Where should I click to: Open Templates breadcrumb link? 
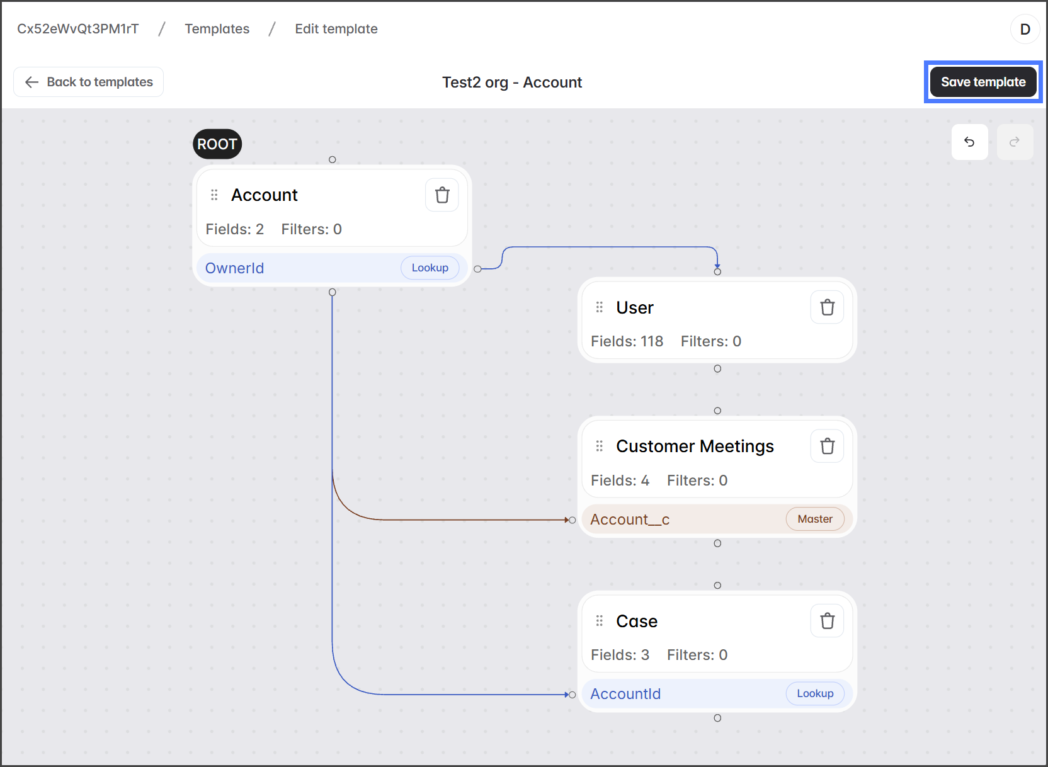point(217,29)
